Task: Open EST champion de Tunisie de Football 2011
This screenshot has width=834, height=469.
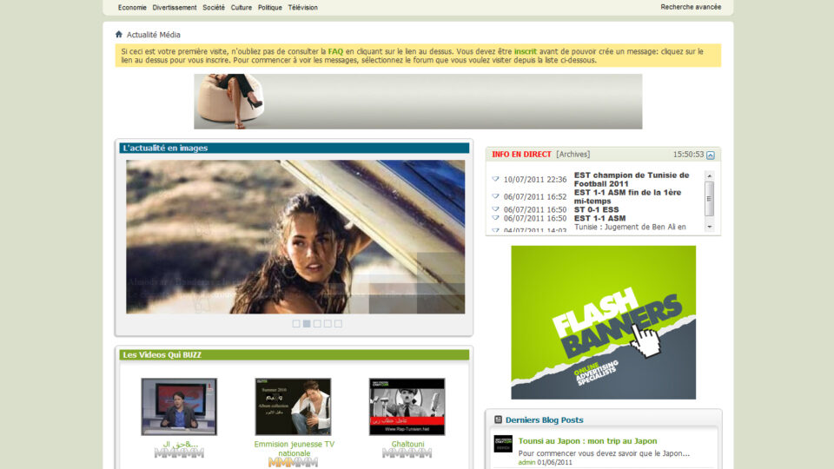Action: 632,179
